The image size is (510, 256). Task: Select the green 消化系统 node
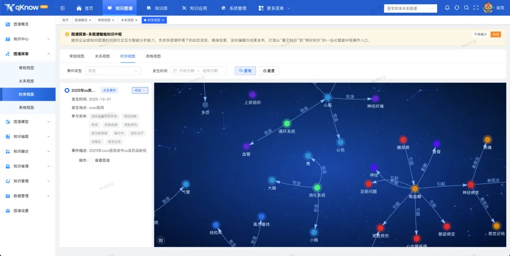coord(317,187)
